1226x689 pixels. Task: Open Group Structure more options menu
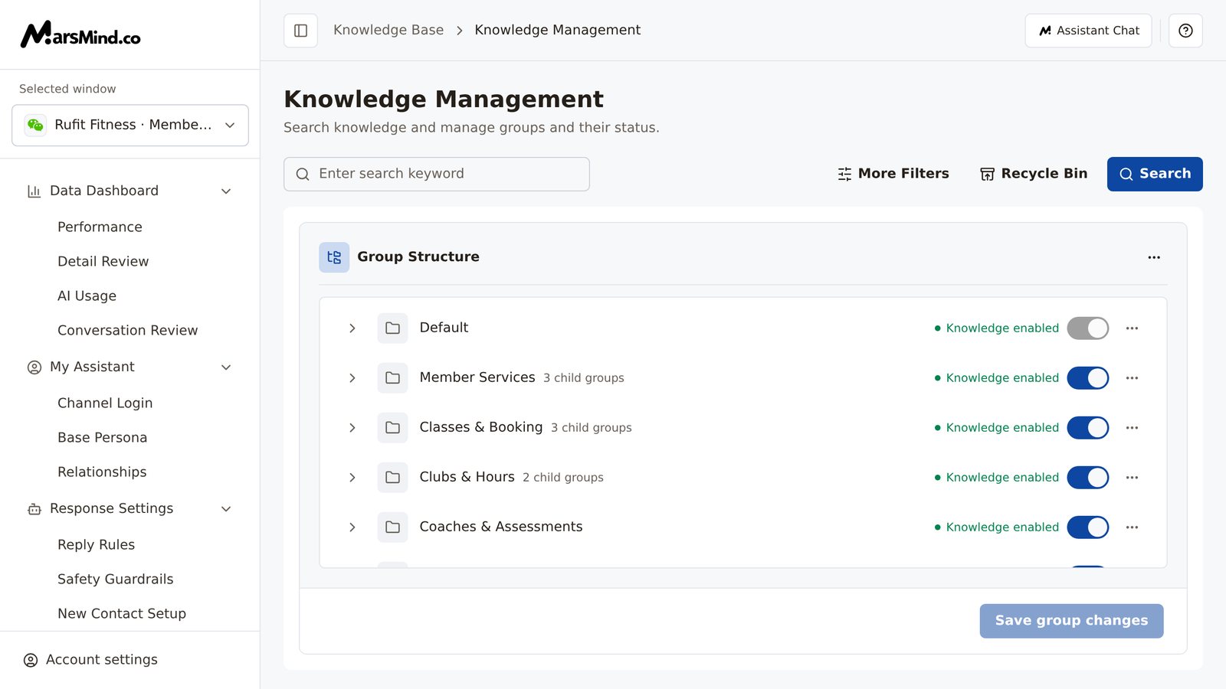click(1154, 257)
